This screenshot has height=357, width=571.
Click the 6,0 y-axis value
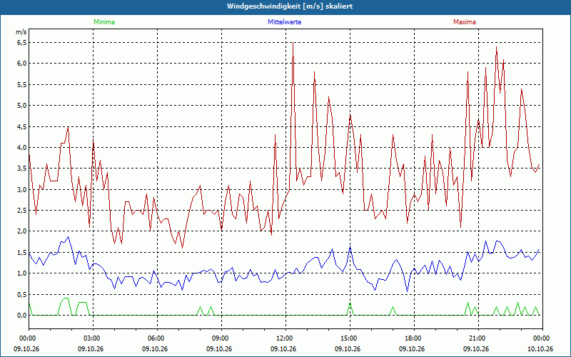(x=22, y=64)
